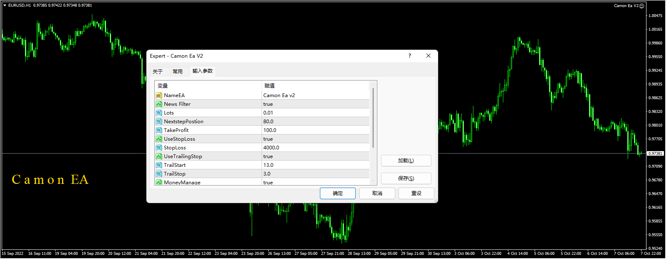
Task: Click the 保存(S) button
Action: (406, 178)
